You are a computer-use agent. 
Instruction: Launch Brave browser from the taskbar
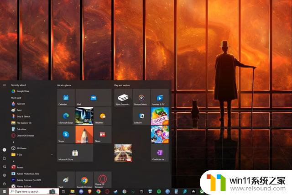pyautogui.click(x=90, y=191)
